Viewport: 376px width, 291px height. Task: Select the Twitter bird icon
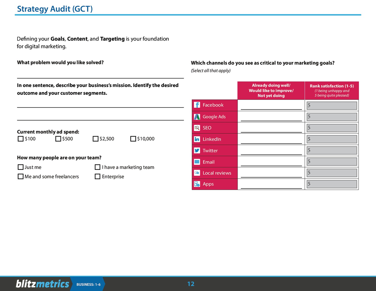(197, 150)
